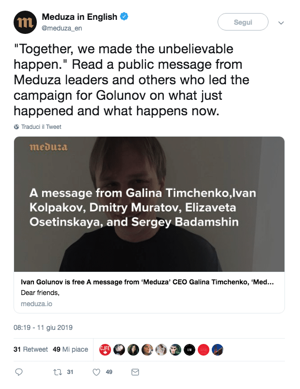The height and width of the screenshot is (389, 300).
Task: Send tweet via the envelope message icon
Action: (x=135, y=372)
